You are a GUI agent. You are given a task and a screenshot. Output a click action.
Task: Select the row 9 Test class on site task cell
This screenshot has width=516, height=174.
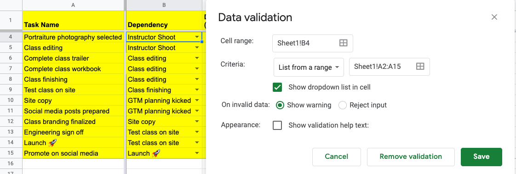pos(73,90)
